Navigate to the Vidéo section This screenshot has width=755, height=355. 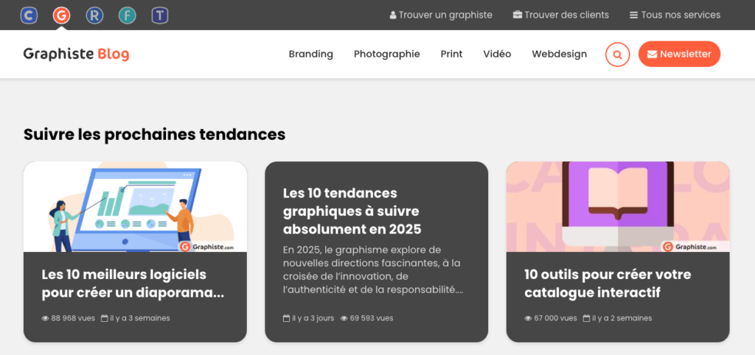tap(497, 55)
